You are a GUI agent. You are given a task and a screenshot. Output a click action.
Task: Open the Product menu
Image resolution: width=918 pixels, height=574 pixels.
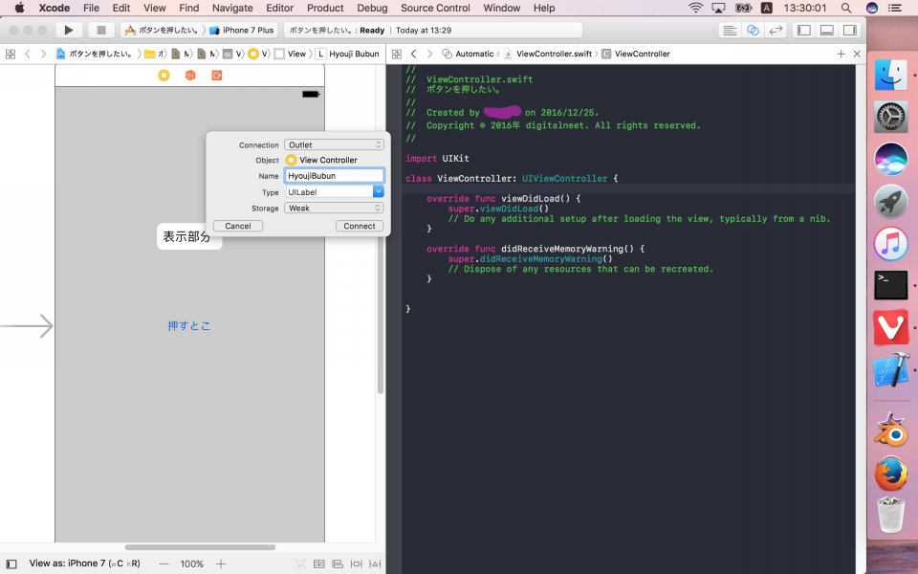(x=325, y=9)
